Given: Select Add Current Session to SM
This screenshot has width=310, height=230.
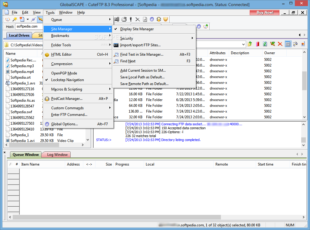Looking at the screenshot, I should pyautogui.click(x=154, y=71).
